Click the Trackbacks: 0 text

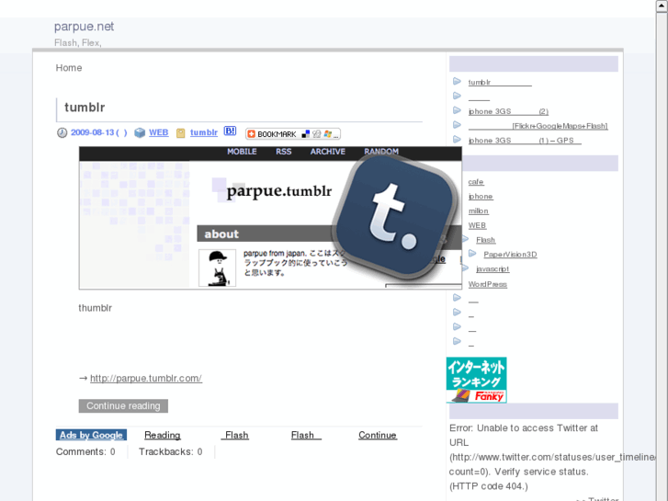170,452
